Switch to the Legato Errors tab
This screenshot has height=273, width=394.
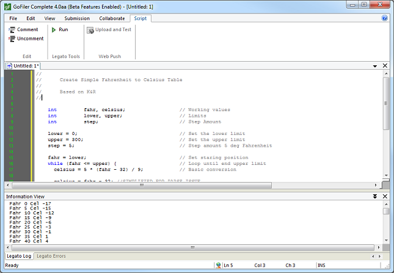point(51,256)
